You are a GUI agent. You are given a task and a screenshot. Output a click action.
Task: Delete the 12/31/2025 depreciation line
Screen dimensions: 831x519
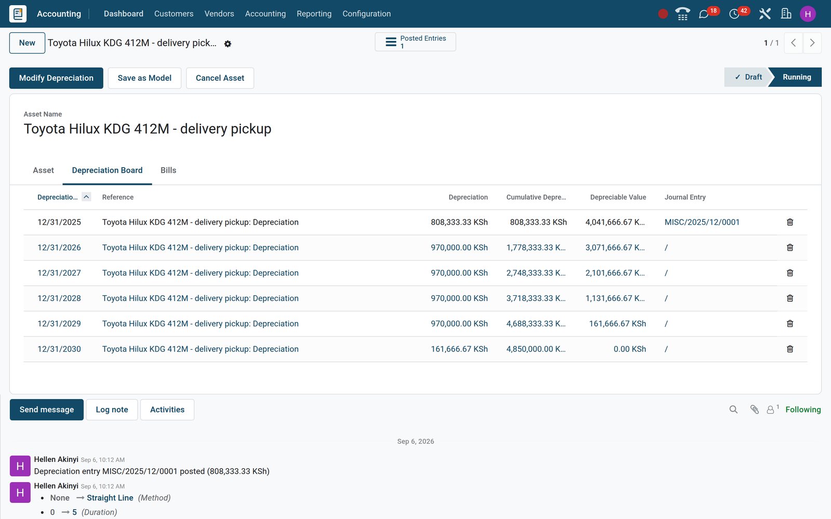tap(790, 222)
